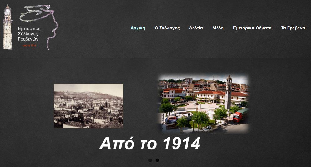Open Εμπορικά Θέματα in the navigation
This screenshot has width=311, height=167.
(252, 28)
